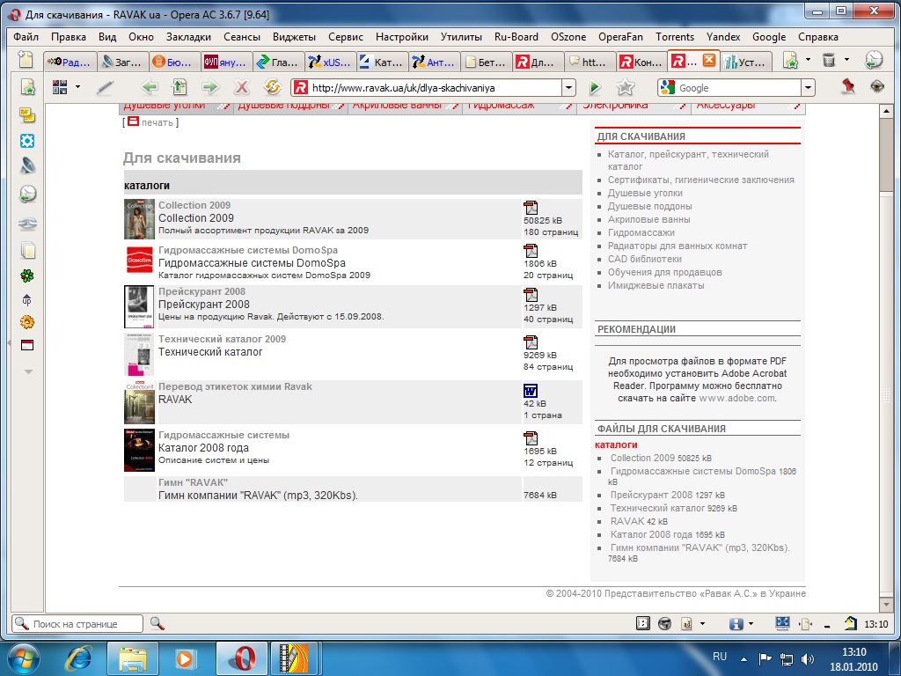
Task: Stop loading with the red X icon
Action: click(x=241, y=87)
